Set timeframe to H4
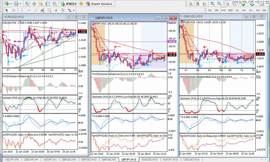 point(244,10)
